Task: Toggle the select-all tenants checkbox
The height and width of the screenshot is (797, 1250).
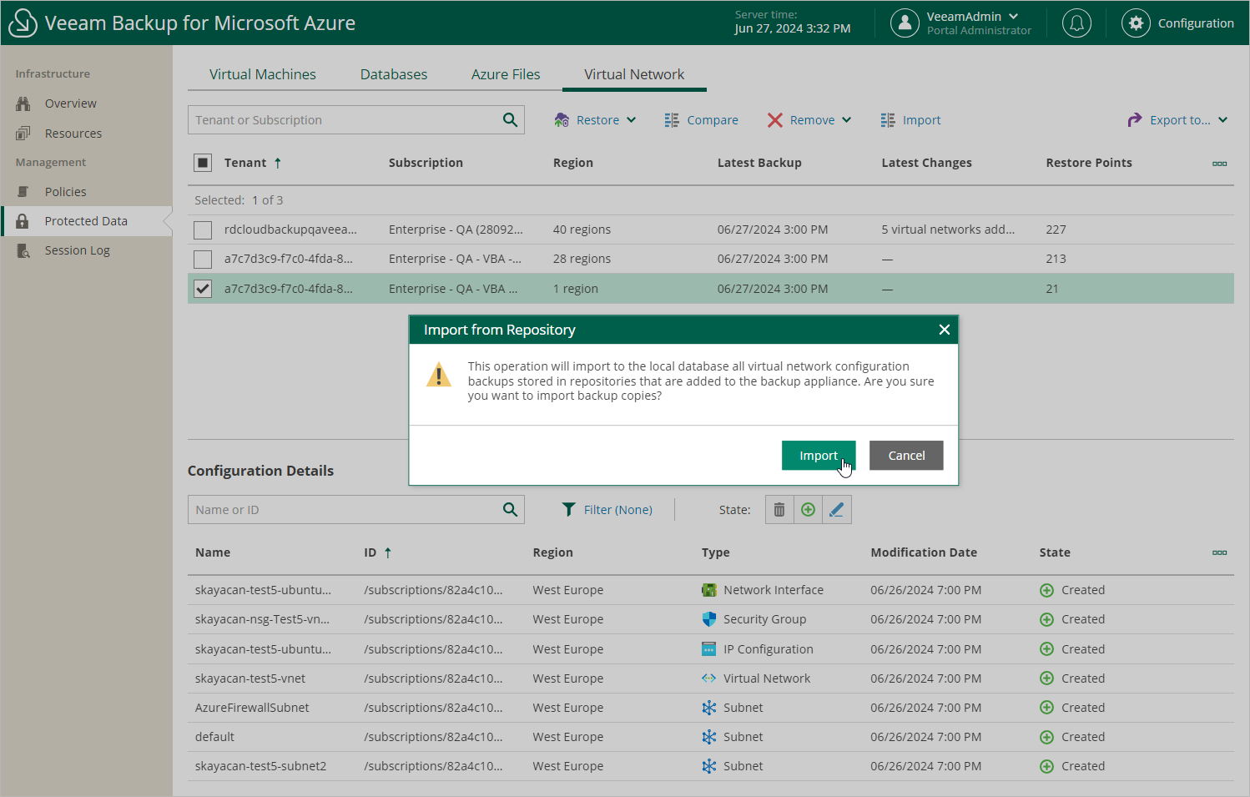Action: pyautogui.click(x=203, y=163)
